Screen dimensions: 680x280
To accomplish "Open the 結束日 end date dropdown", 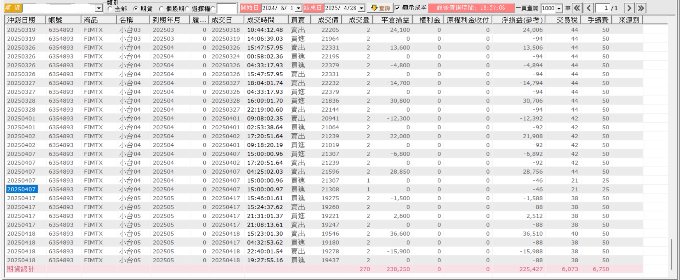I will click(x=362, y=8).
